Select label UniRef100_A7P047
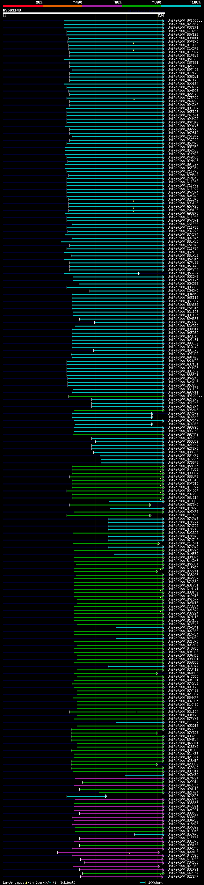This screenshot has height=885, width=204. (183, 421)
